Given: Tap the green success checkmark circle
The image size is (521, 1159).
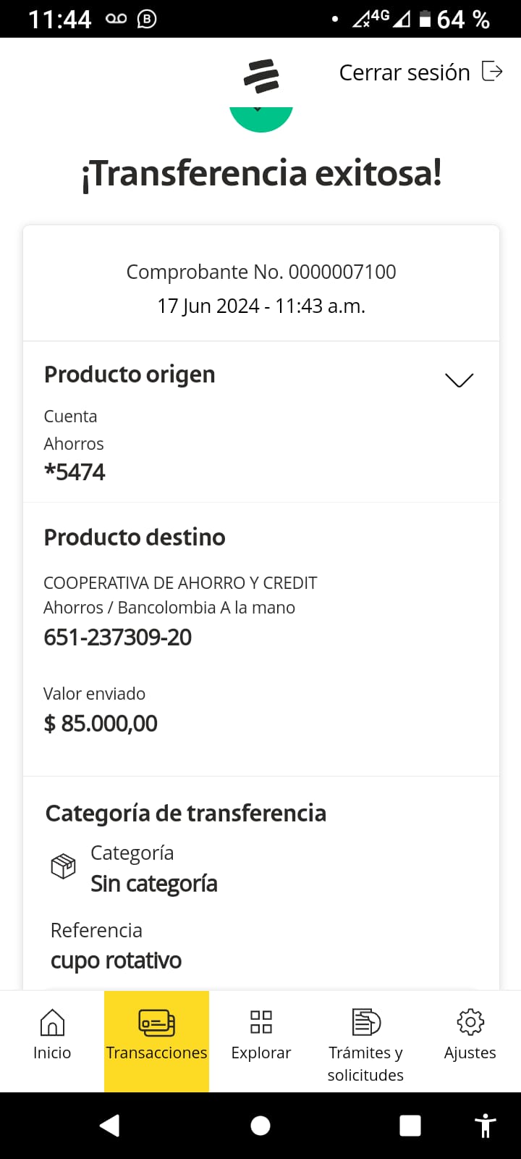Looking at the screenshot, I should coord(260,117).
